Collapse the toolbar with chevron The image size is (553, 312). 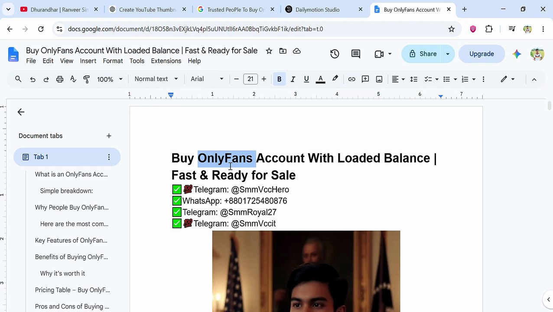click(534, 79)
